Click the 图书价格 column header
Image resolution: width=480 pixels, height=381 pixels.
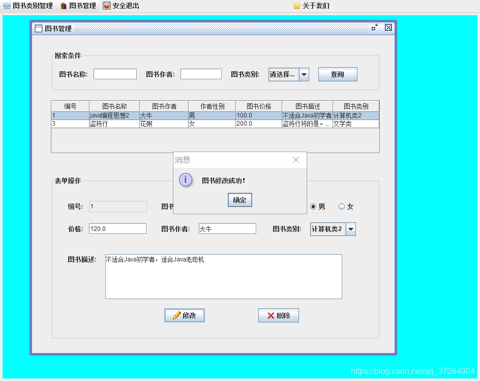click(x=259, y=106)
